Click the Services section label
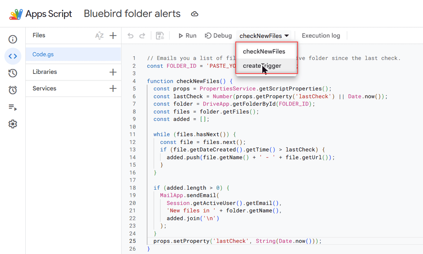This screenshot has width=423, height=254. point(45,88)
